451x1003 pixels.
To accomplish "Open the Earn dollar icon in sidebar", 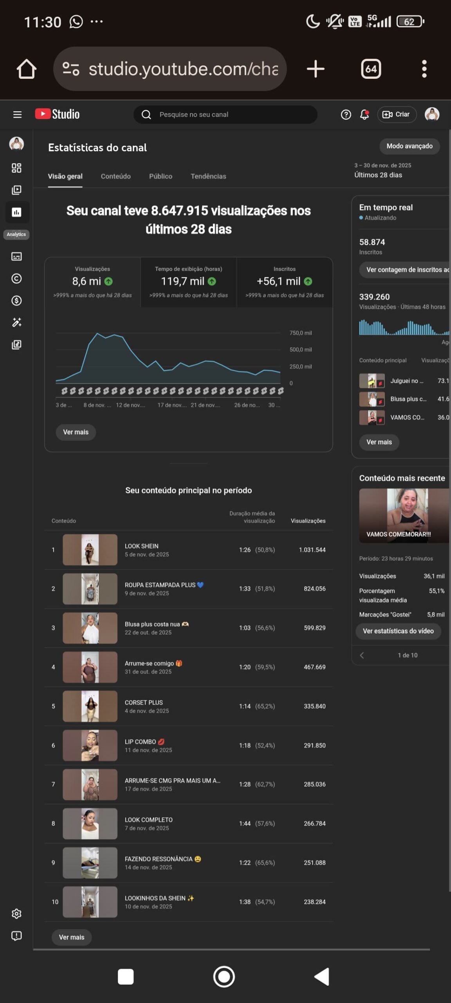I will 16,301.
